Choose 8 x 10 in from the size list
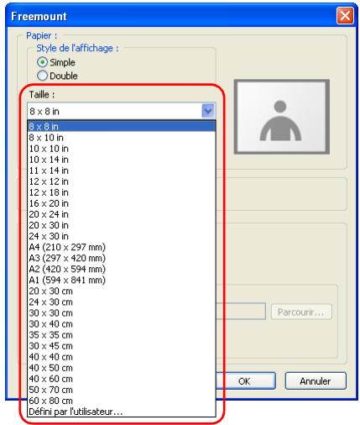360x425 pixels. pyautogui.click(x=122, y=138)
